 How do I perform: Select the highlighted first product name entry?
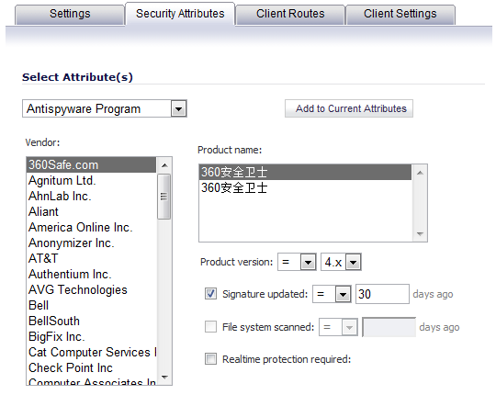point(305,172)
